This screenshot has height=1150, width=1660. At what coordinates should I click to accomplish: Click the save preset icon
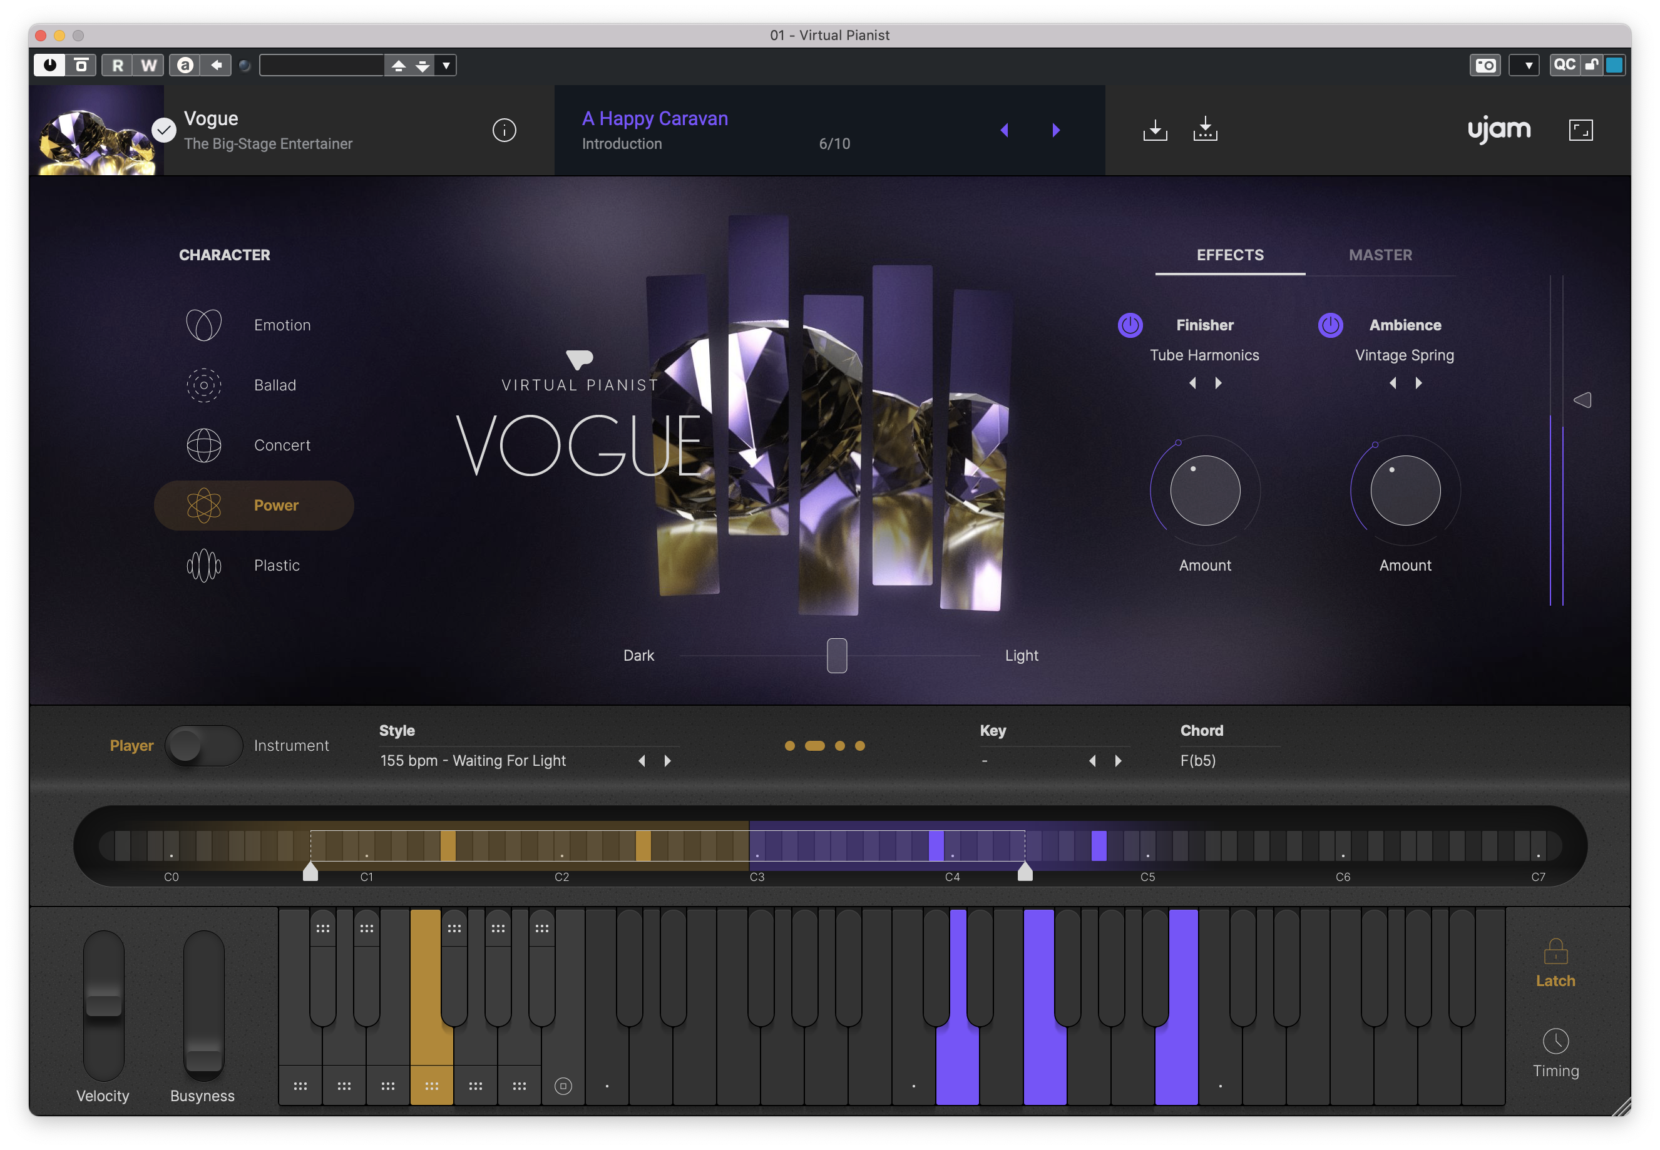tap(1204, 129)
